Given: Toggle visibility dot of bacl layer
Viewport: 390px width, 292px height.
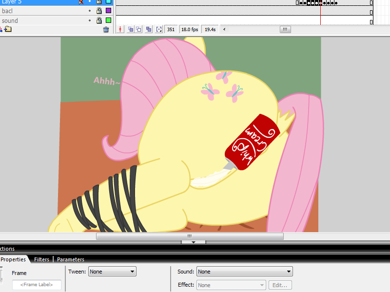Looking at the screenshot, I should pyautogui.click(x=90, y=11).
